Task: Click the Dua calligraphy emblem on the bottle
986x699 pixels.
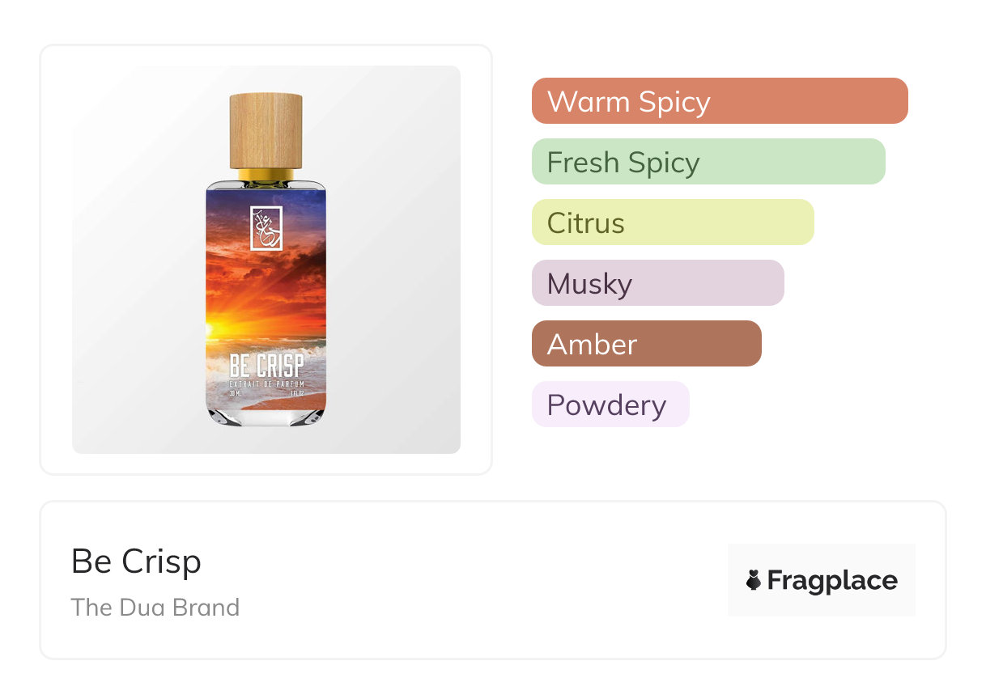Action: coord(266,228)
